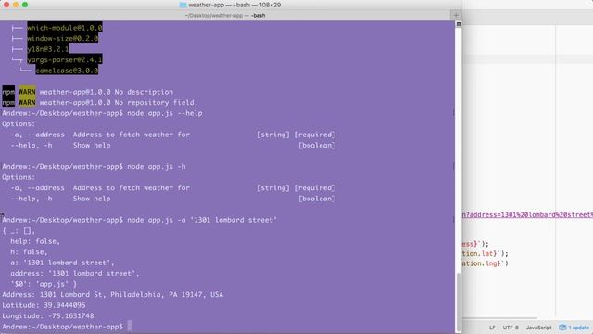Click the 'location.lng' code line in editor
593x334 pixels.
click(486, 263)
